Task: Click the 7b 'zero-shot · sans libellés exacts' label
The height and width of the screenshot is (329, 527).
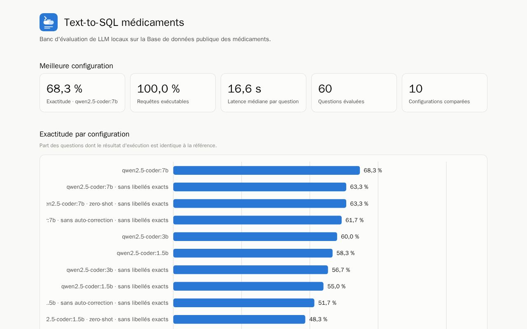Action: (x=107, y=204)
